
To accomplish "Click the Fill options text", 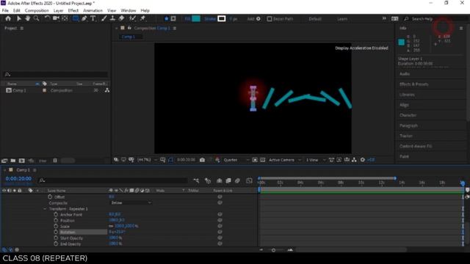I will 188,19.
